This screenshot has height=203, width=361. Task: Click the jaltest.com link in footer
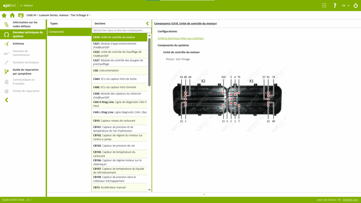(x=350, y=200)
